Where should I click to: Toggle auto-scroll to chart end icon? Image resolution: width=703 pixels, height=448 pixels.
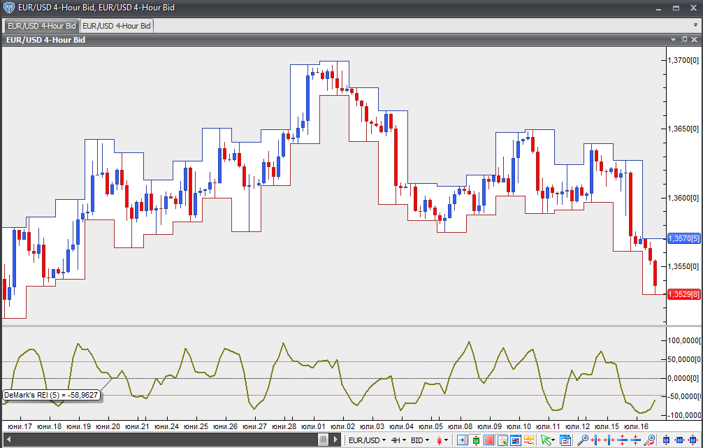click(462, 440)
